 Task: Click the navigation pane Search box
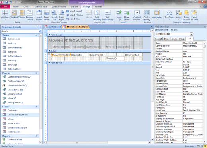(x=20, y=31)
